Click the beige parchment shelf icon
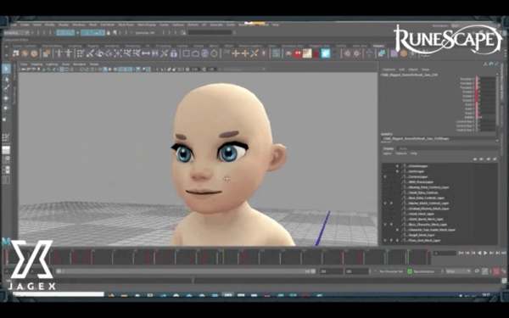This screenshot has width=509, height=318. pyautogui.click(x=307, y=53)
